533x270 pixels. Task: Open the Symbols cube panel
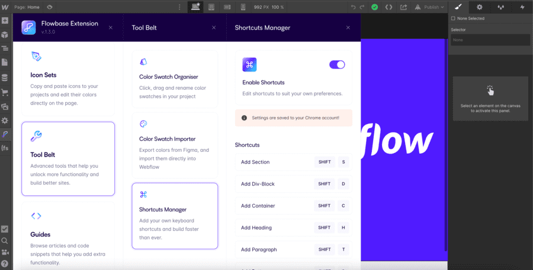point(5,35)
